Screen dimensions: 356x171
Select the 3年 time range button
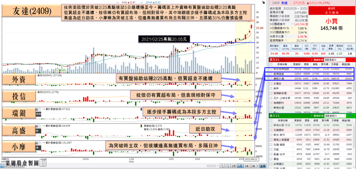pyautogui.click(x=253, y=166)
